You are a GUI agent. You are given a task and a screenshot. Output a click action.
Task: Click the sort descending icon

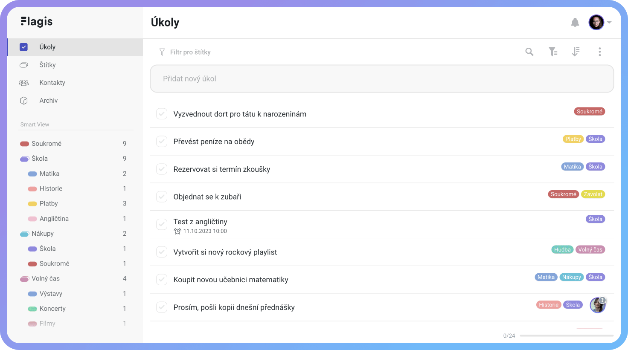pyautogui.click(x=576, y=52)
